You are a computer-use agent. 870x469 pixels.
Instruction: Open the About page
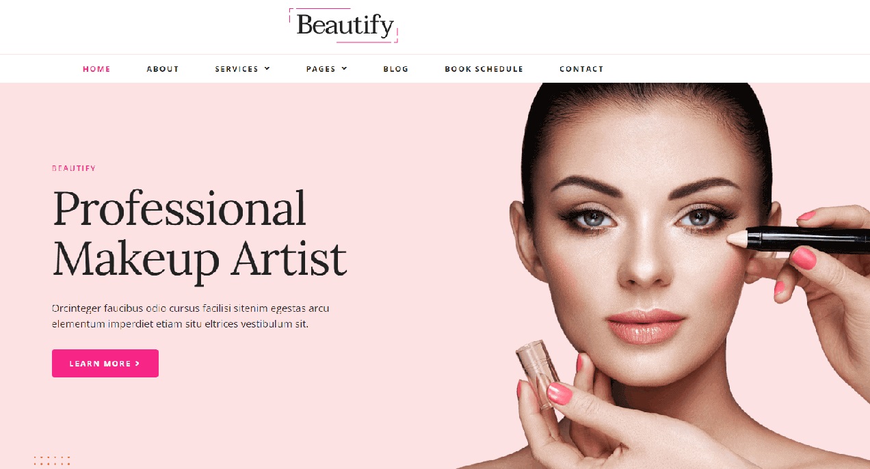163,69
